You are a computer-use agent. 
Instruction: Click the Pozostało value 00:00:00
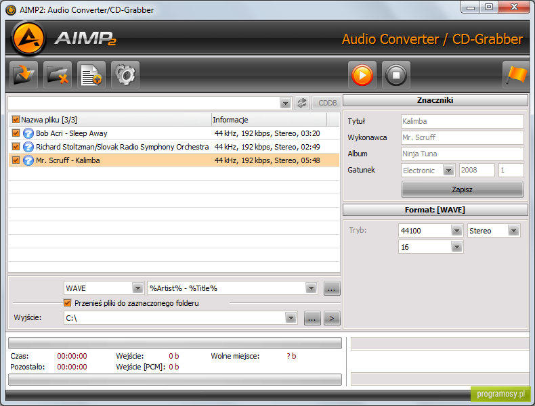pos(72,367)
